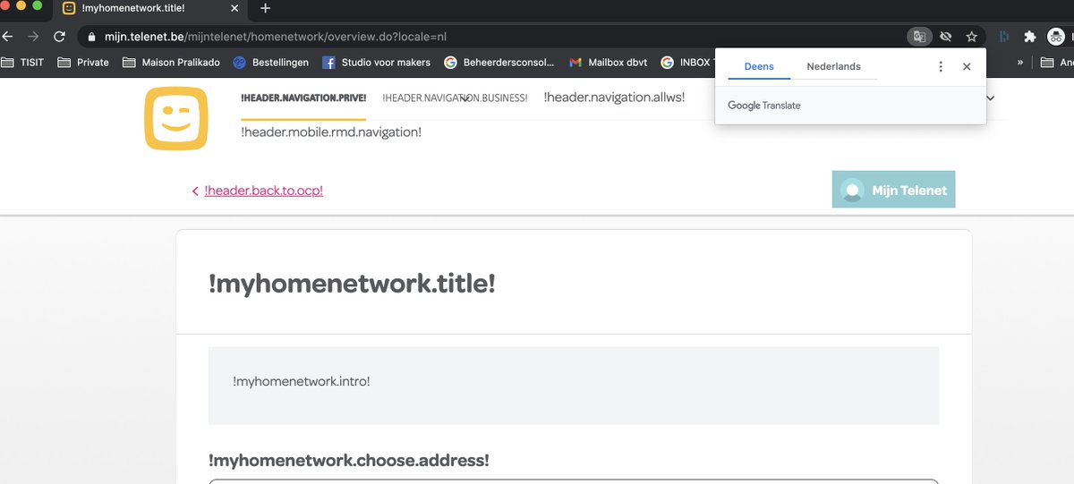The height and width of the screenshot is (484, 1074).
Task: Click !header.mobile.rmd.navigation! item
Action: [331, 132]
